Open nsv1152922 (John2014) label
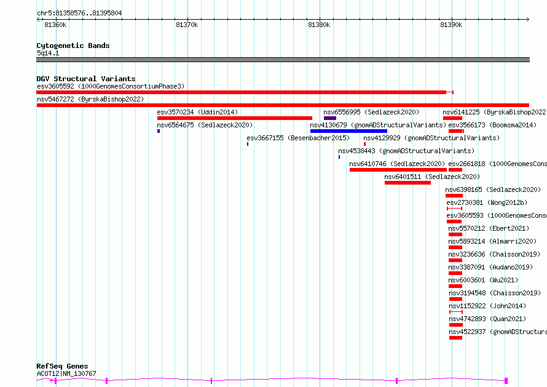Screen dimensions: 547x387 (487, 306)
